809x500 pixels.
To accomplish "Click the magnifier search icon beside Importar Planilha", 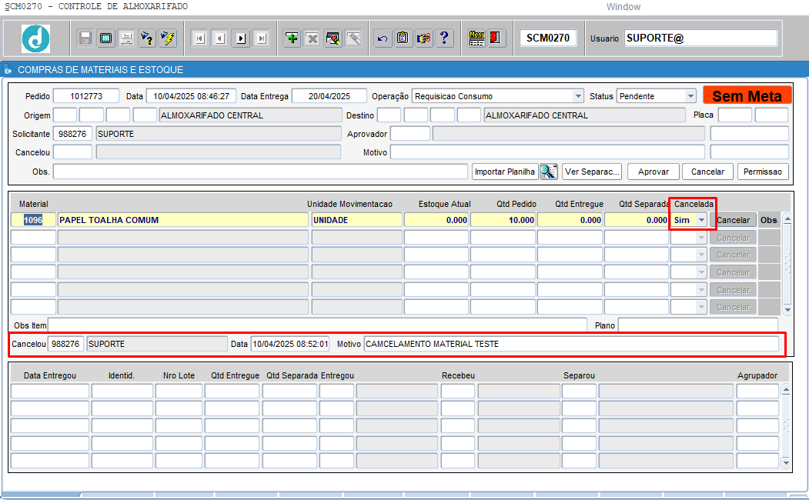I will (548, 172).
